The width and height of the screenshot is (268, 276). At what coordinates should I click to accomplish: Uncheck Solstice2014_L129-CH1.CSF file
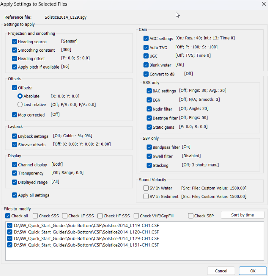(x=10, y=239)
